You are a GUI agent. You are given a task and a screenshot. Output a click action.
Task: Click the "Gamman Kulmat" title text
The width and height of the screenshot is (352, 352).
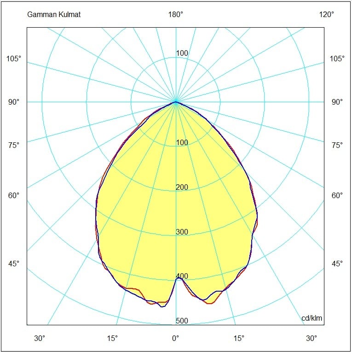[54, 15]
